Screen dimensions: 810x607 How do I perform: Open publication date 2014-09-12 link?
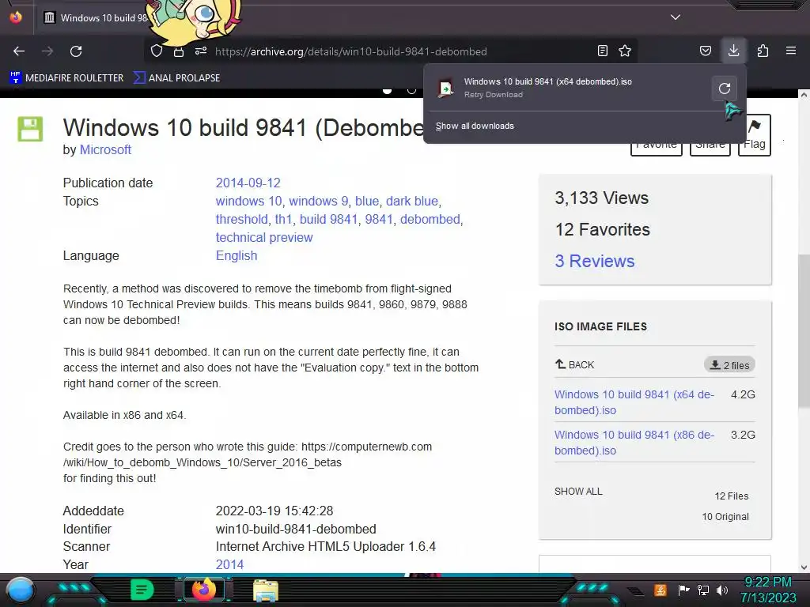(248, 183)
